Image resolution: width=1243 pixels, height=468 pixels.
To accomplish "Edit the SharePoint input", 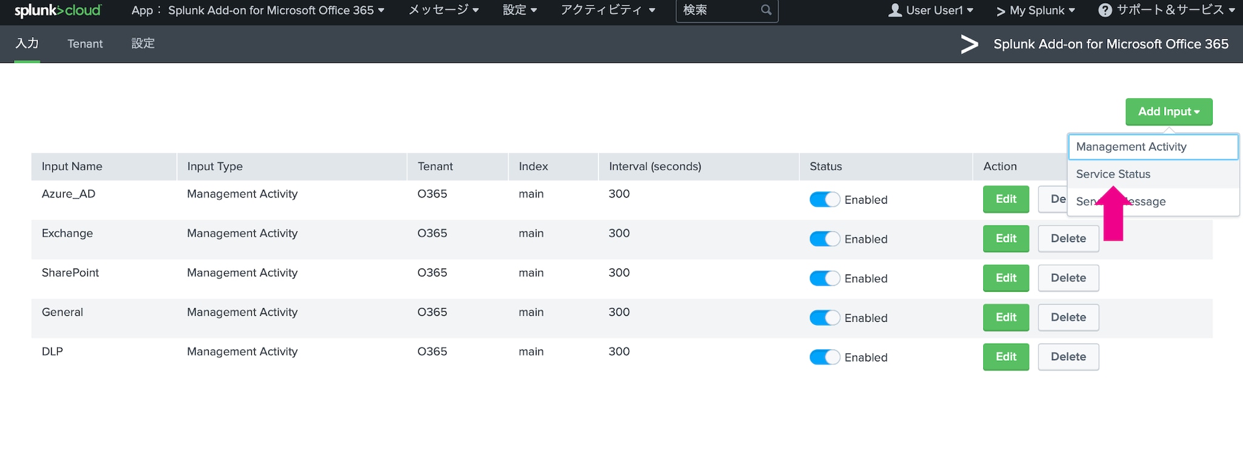I will pos(1006,278).
